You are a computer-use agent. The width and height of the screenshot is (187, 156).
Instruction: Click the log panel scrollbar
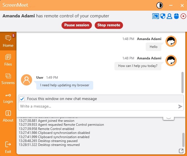click(x=183, y=140)
